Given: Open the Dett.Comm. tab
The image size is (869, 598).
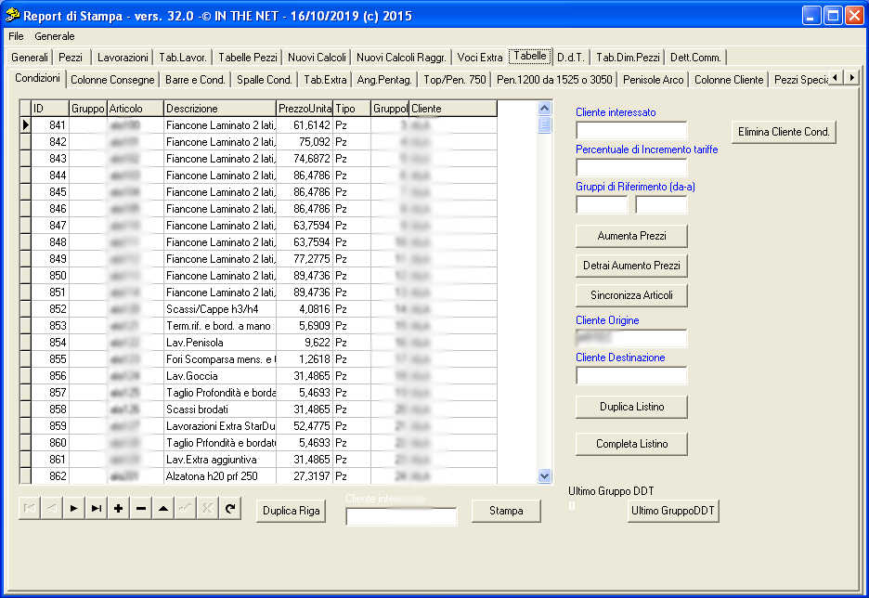Looking at the screenshot, I should [x=695, y=57].
